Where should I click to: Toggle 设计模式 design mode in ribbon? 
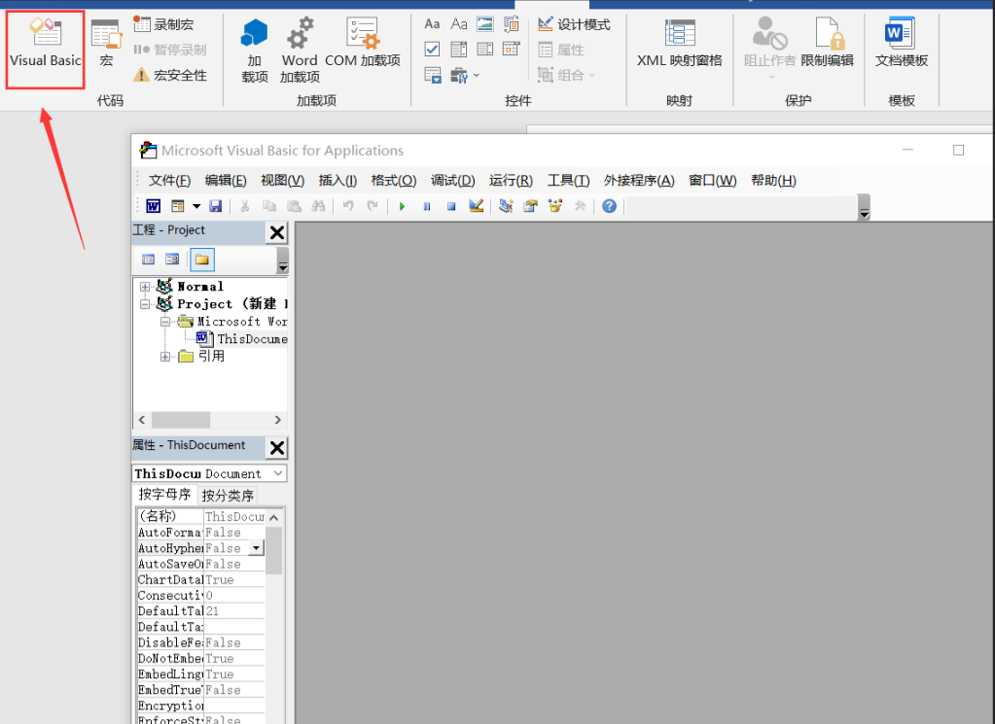point(574,24)
